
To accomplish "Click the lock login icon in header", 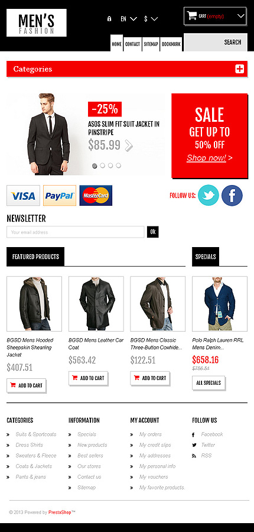I will tap(109, 19).
